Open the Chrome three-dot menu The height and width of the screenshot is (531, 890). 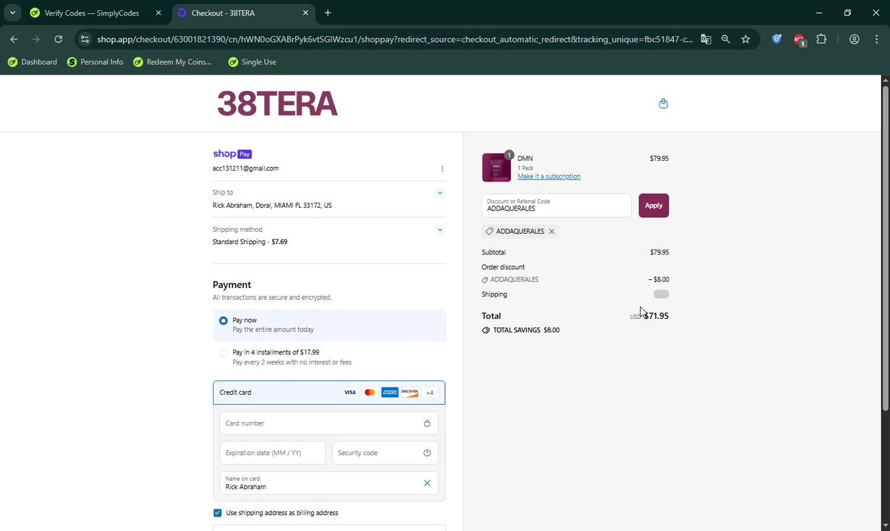point(877,39)
